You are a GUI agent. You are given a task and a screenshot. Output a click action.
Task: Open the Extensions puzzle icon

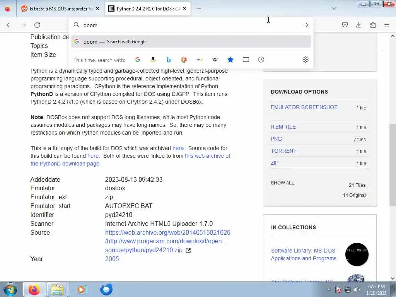[373, 25]
